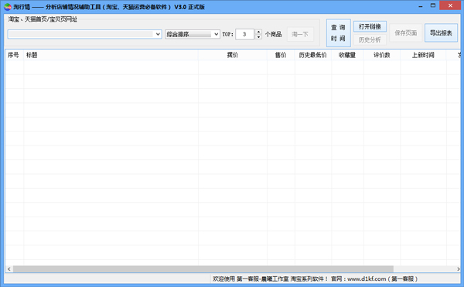This screenshot has width=464, height=287.
Task: Minimize the 淘行情 window
Action: coord(421,6)
